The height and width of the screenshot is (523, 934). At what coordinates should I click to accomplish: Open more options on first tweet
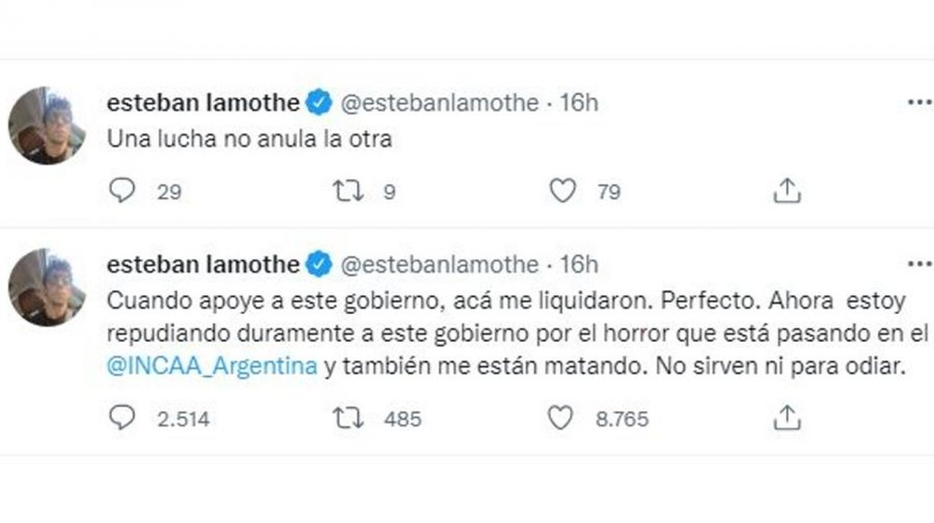pos(918,103)
